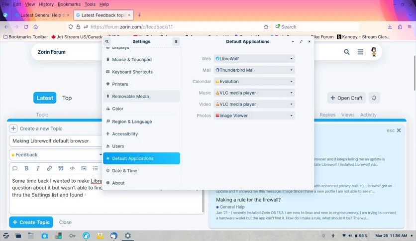The width and height of the screenshot is (416, 241).
Task: Open the Help menu in browser
Action: [104, 4]
